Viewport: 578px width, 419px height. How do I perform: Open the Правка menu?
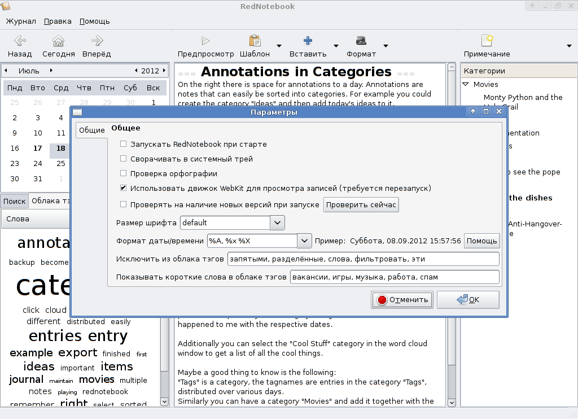point(58,21)
